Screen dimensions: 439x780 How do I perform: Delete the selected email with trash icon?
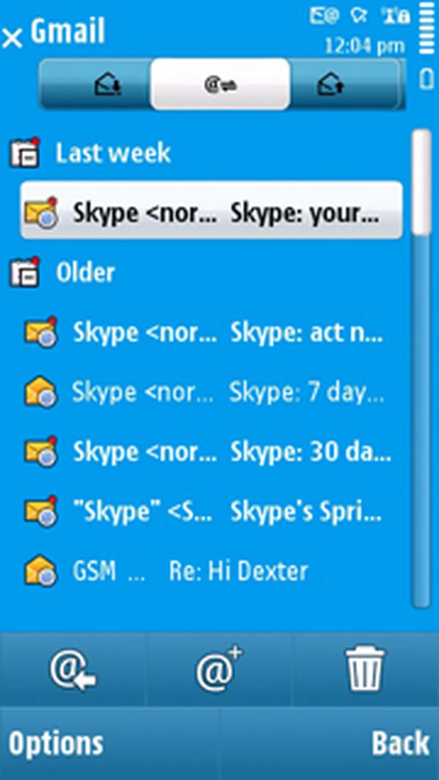pyautogui.click(x=365, y=669)
